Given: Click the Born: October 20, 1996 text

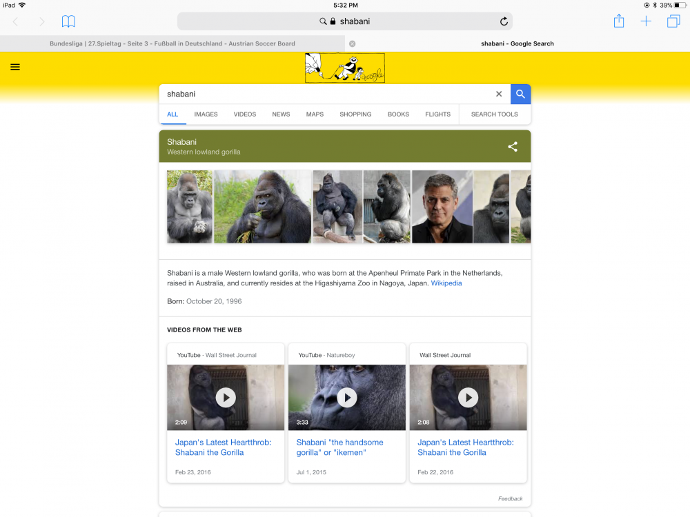Looking at the screenshot, I should pos(204,301).
